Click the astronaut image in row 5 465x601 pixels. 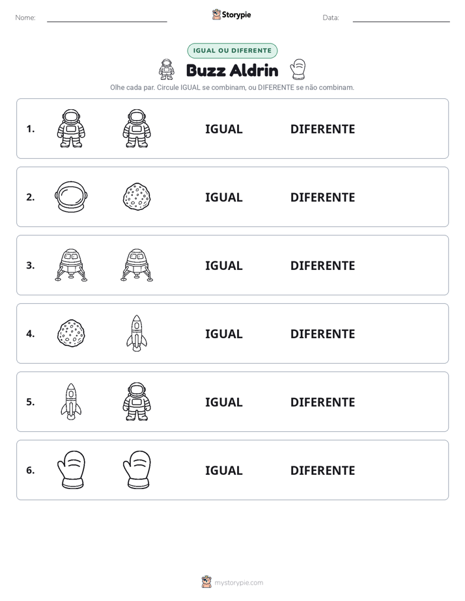pyautogui.click(x=137, y=401)
